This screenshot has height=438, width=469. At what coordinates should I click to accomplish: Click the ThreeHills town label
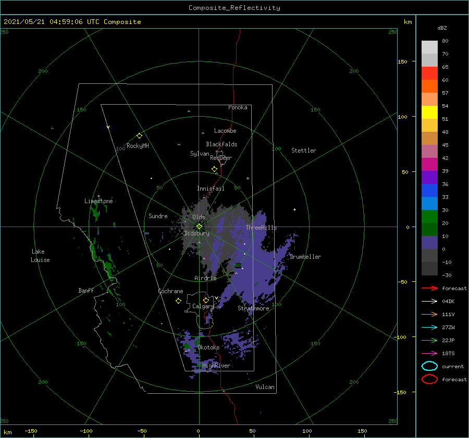point(261,228)
